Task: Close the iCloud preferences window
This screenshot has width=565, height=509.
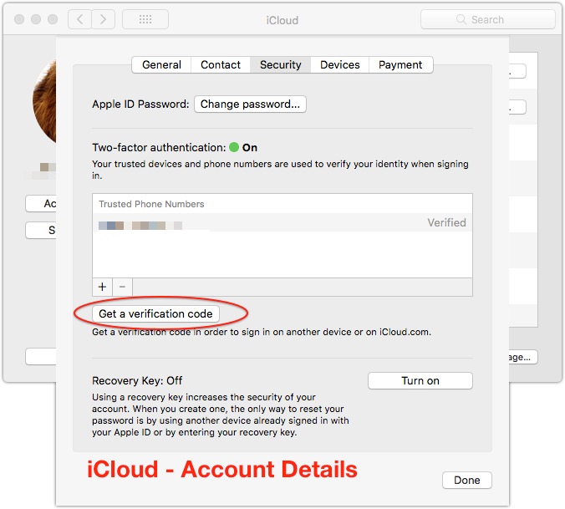Action: [x=19, y=19]
